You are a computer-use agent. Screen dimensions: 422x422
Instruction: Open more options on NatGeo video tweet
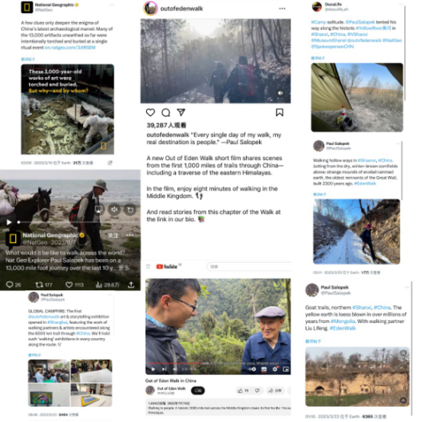coord(130,235)
